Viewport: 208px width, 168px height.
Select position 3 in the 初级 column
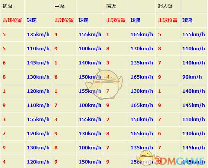pyautogui.click(x=4, y=119)
